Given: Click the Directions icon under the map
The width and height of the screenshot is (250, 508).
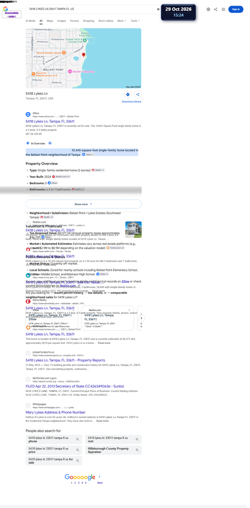Looking at the screenshot, I should point(127,94).
